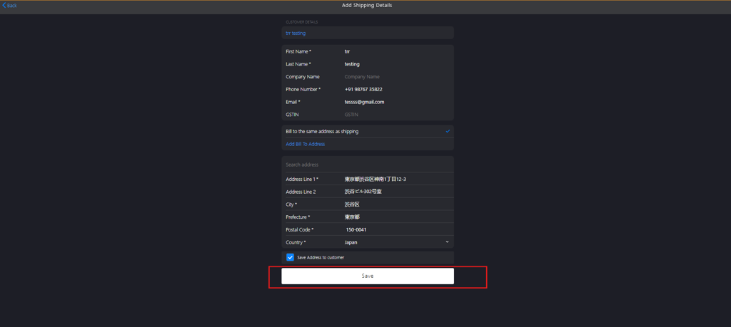This screenshot has height=327, width=731.
Task: Edit the Last Name field
Action: coord(398,64)
